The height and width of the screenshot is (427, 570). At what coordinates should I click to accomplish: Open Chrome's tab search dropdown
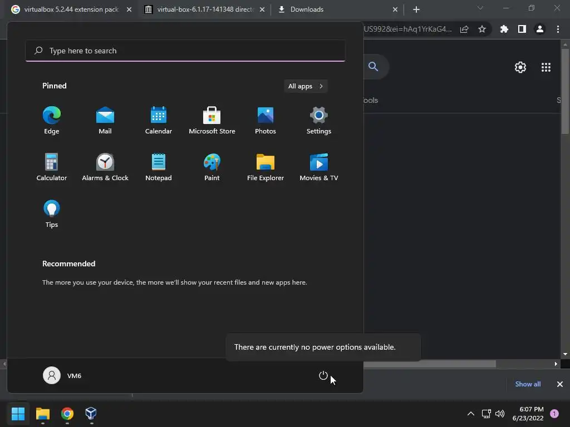click(x=480, y=8)
